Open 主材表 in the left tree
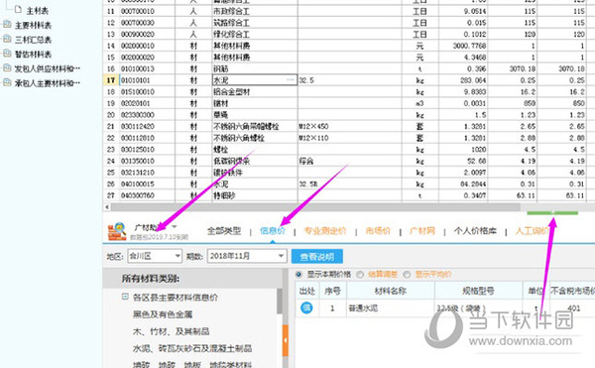Screen dimensions: 595x368 coord(38,11)
